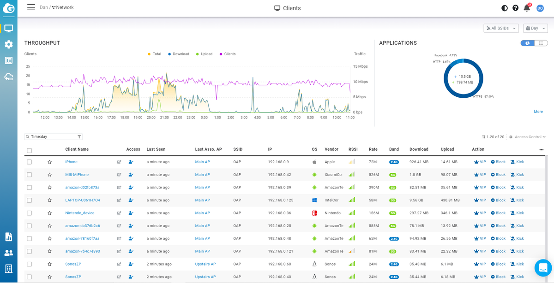554x283 pixels.
Task: Expand the Access Control dropdown
Action: (x=527, y=137)
